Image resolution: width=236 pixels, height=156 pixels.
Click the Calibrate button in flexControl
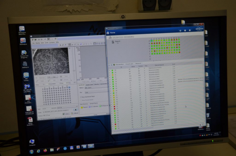coord(74,113)
